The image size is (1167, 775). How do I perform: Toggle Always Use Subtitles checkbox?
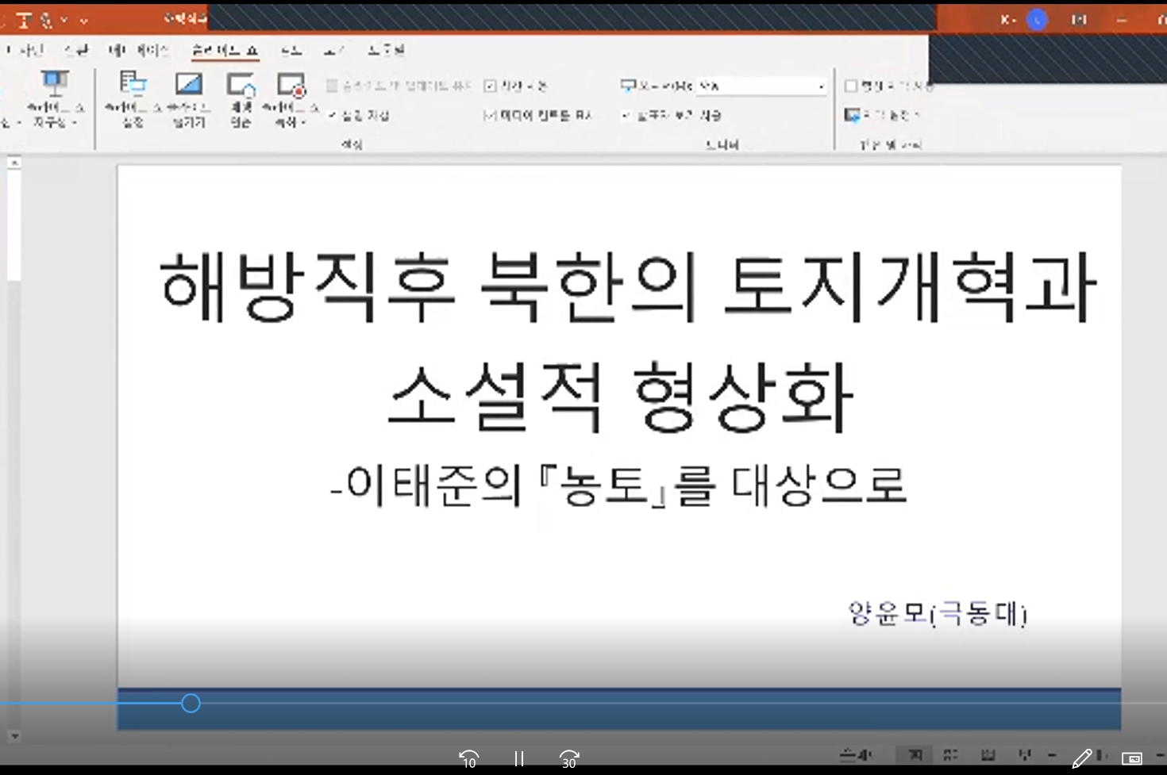pos(851,86)
